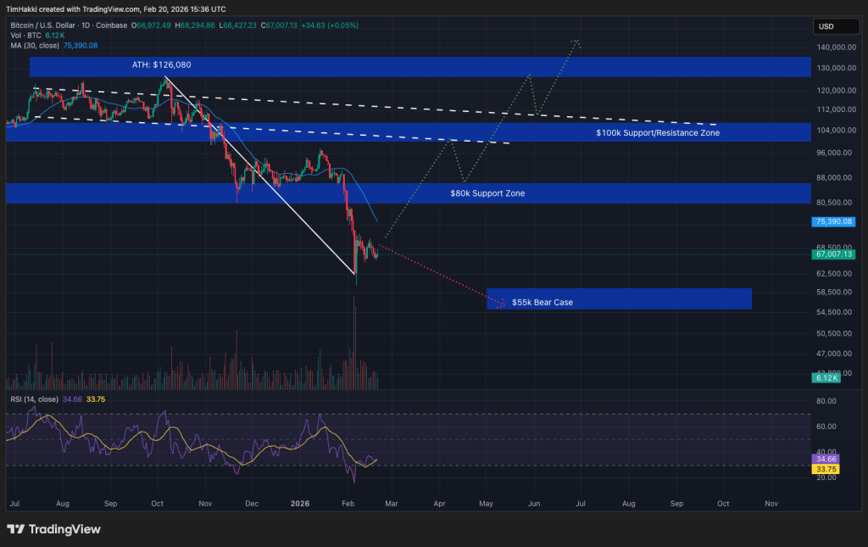Image resolution: width=868 pixels, height=547 pixels.
Task: Click the green 67,007.13 current price tag
Action: pyautogui.click(x=831, y=254)
